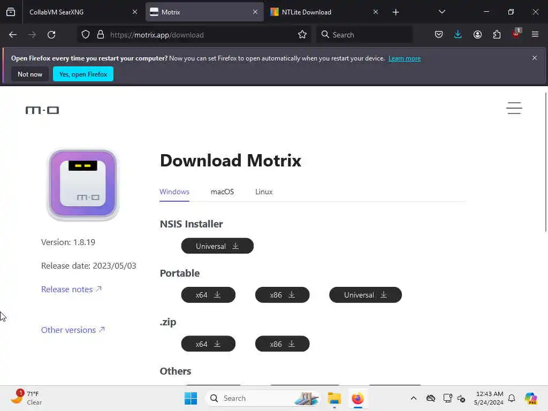Open the Learn more link
The height and width of the screenshot is (411, 548).
pyautogui.click(x=405, y=58)
